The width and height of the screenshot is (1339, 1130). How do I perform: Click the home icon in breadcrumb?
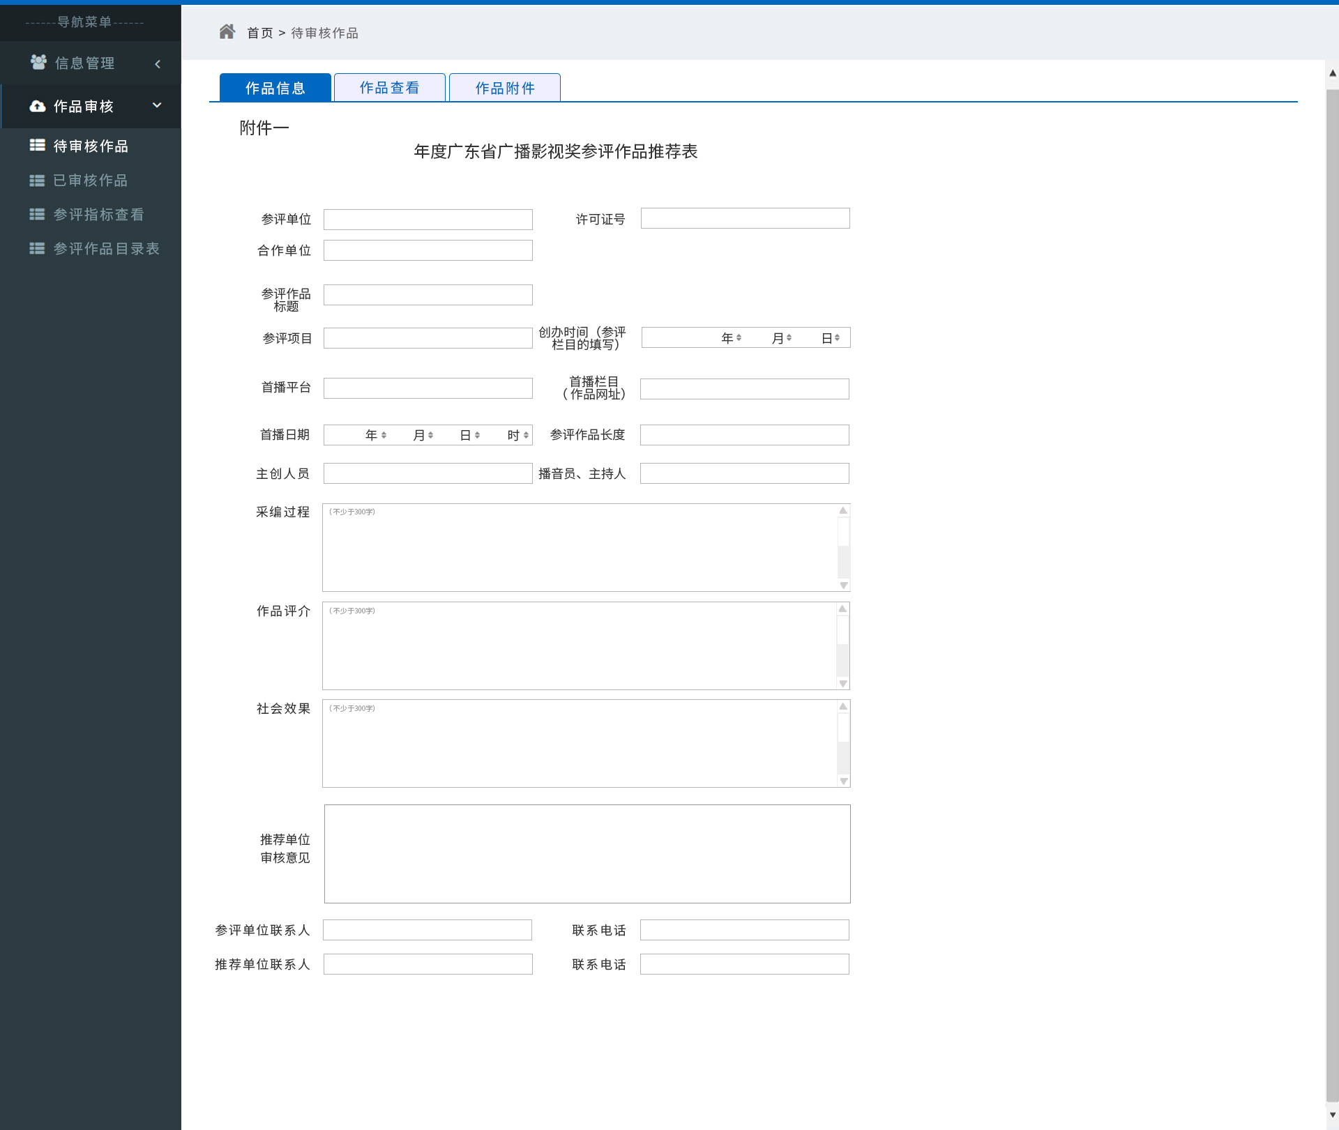click(x=227, y=32)
